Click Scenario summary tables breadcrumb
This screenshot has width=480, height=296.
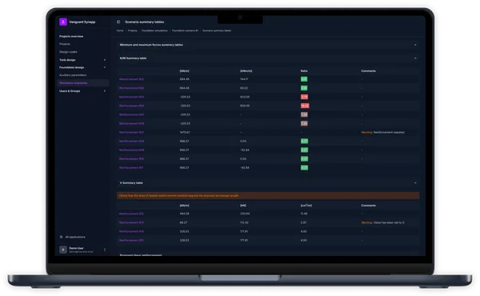(217, 30)
